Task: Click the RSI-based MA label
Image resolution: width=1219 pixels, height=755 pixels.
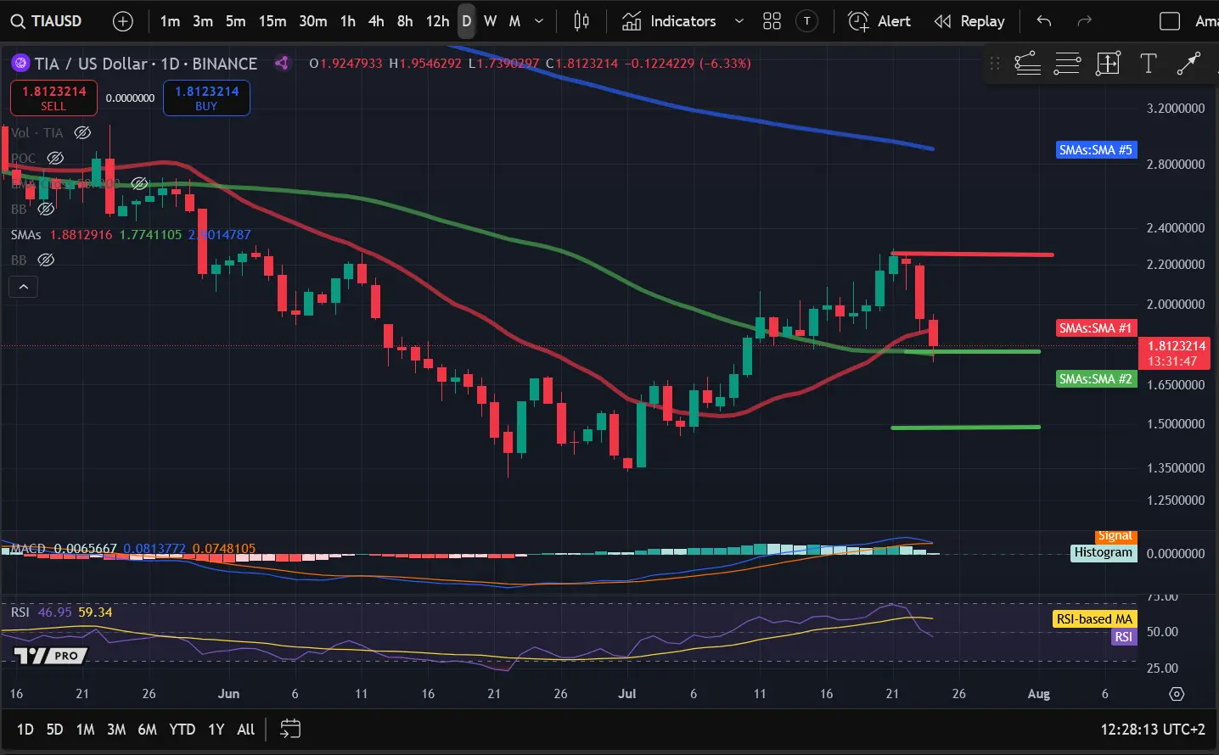Action: [x=1094, y=619]
